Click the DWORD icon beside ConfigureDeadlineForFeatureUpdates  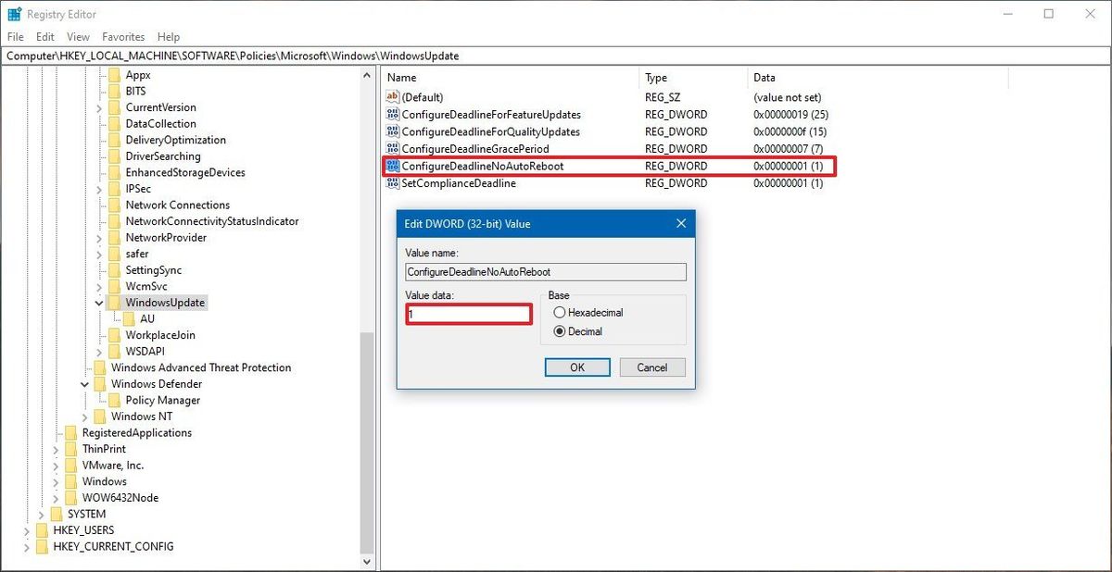point(393,114)
